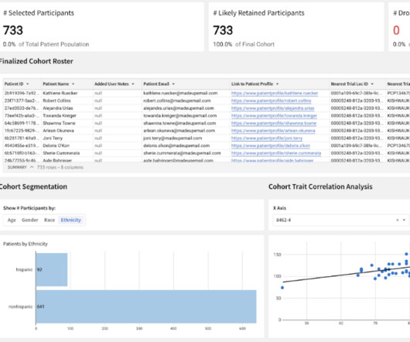
Task: Collapse the SUMMARY chevron in table footer
Action: [x=32, y=167]
